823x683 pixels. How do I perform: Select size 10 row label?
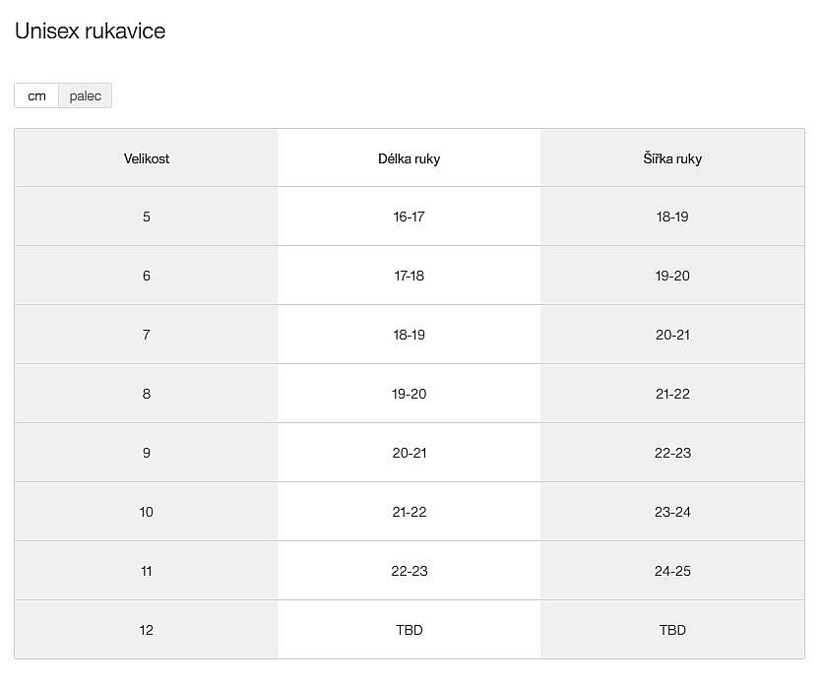[147, 512]
